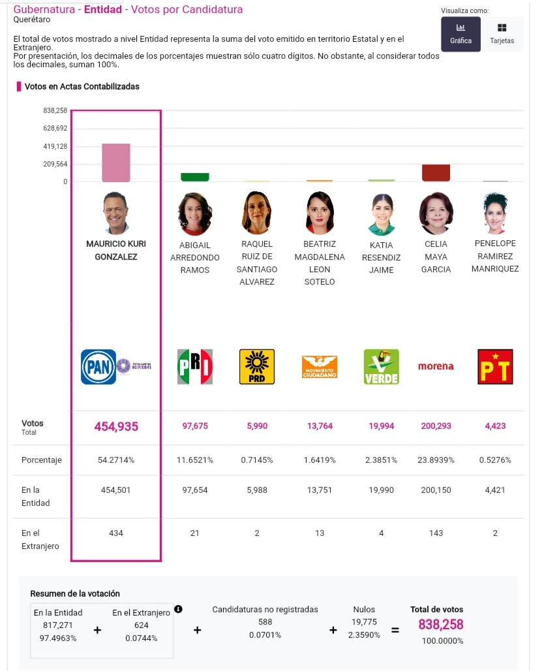Click the green bar for Abigail Arredondo

click(x=195, y=177)
